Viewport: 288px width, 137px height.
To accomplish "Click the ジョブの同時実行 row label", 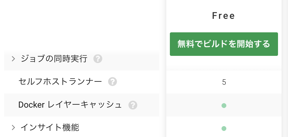I will pos(54,59).
